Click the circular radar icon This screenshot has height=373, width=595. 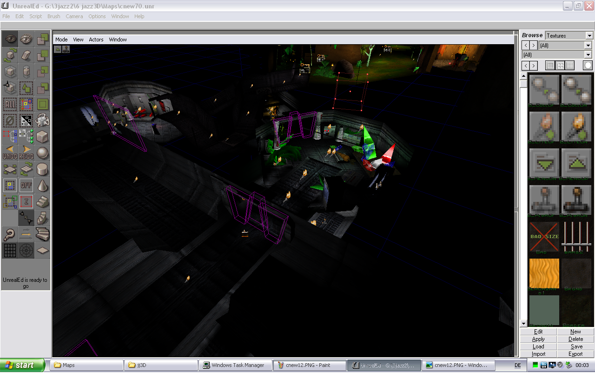[26, 251]
